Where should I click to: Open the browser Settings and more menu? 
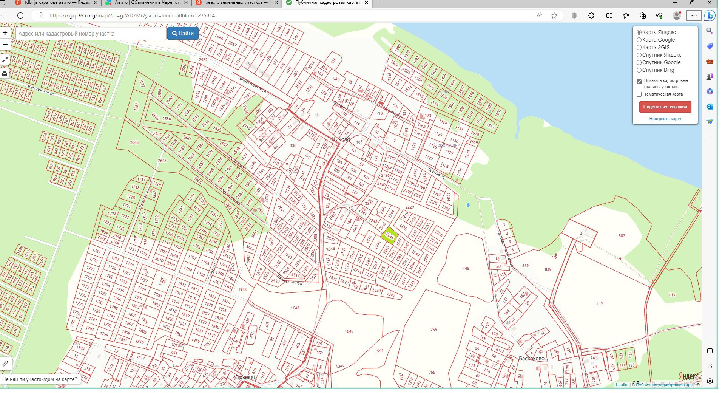click(x=694, y=15)
